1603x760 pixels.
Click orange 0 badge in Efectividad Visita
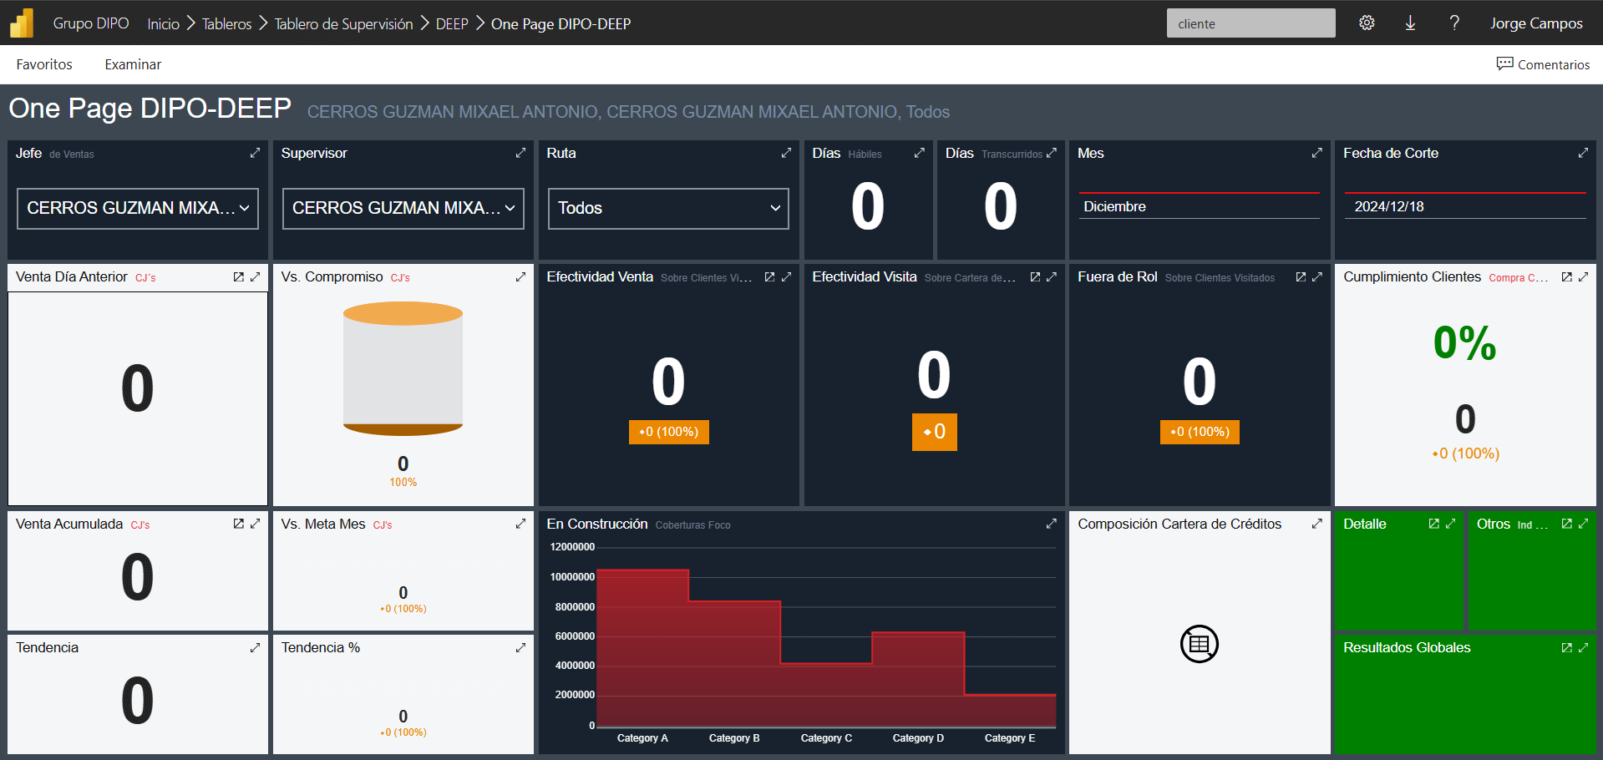pos(934,432)
